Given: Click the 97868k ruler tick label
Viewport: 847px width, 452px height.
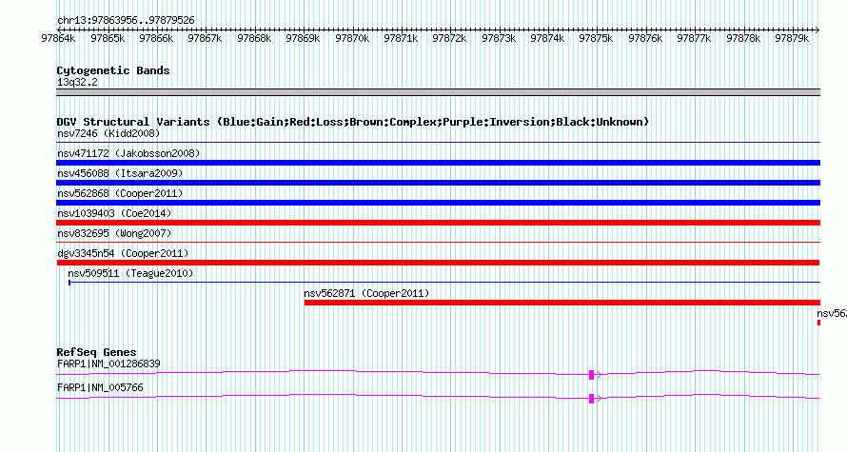Looking at the screenshot, I should point(254,38).
